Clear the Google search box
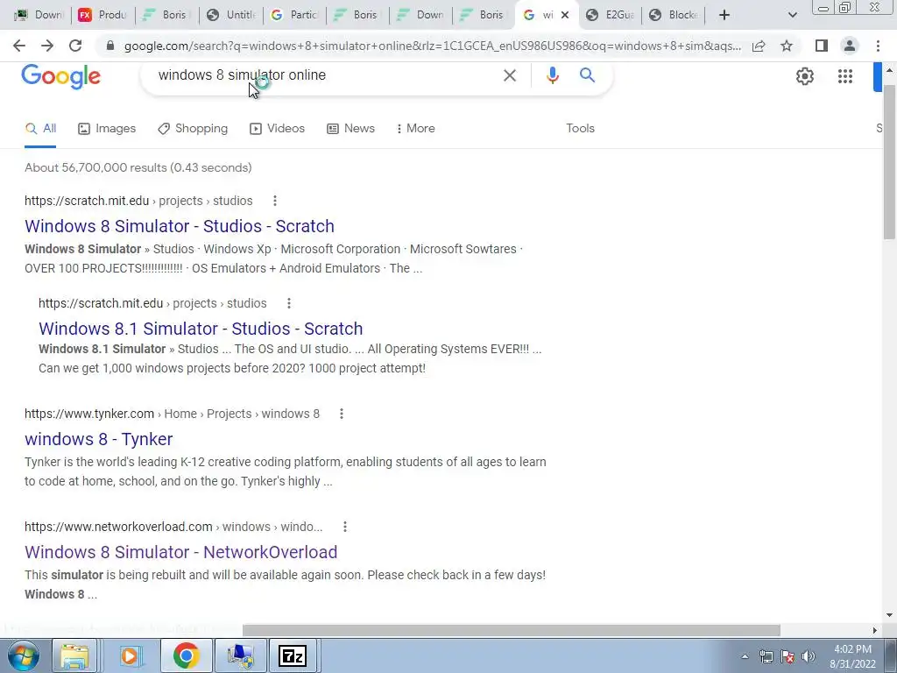Screen dimensions: 897x673 tap(510, 75)
